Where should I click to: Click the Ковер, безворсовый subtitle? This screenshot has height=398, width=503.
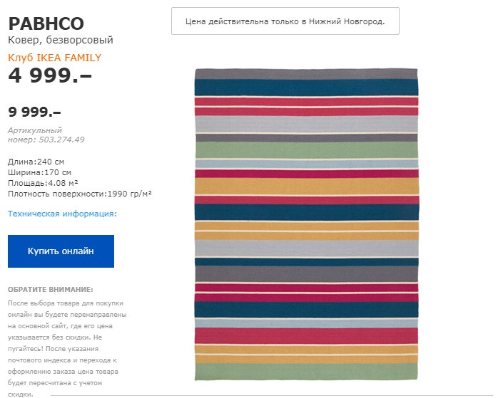pos(61,40)
